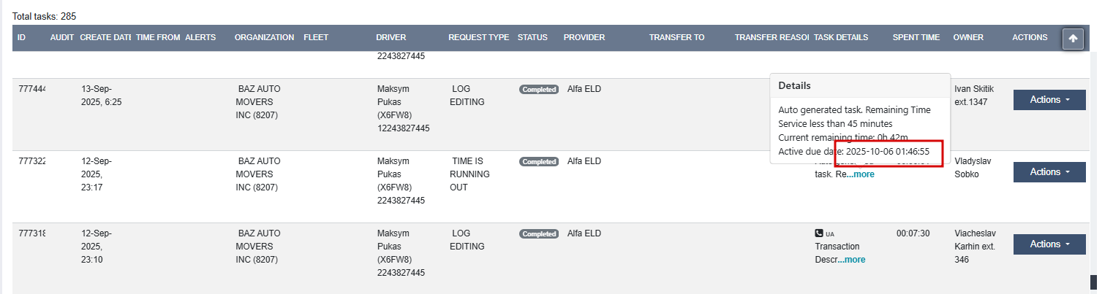Click the Details tooltip title
Screen dimensions: 1113x294
[794, 85]
